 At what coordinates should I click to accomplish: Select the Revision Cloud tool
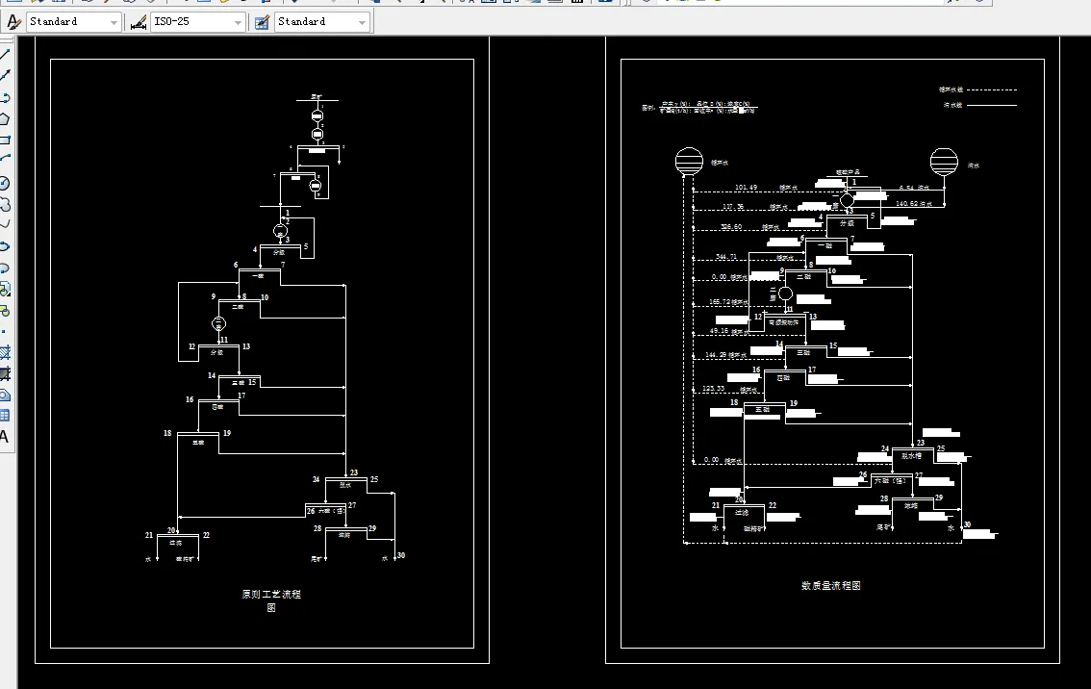point(5,205)
